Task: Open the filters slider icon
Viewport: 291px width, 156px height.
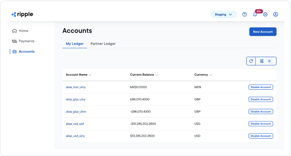Action: [262, 61]
